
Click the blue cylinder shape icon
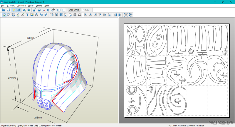[39, 10]
